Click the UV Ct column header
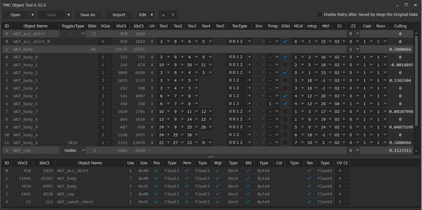This screenshot has height=210, width=422. pos(342,163)
